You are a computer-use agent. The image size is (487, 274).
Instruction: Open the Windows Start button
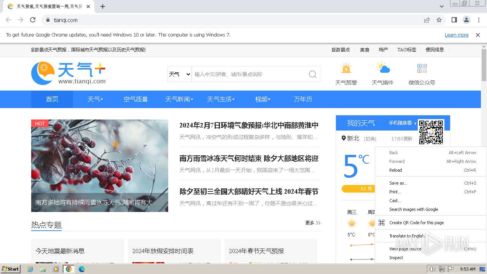point(11,269)
